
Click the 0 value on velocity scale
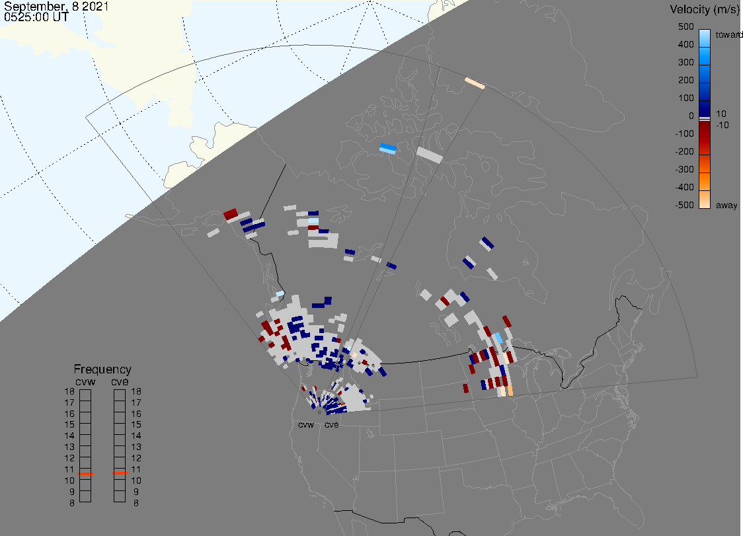click(x=691, y=116)
